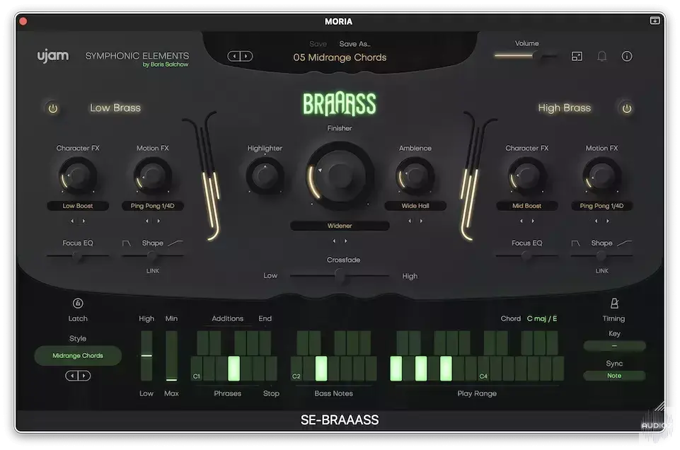This screenshot has width=680, height=450.
Task: Open the notifications bell
Action: [x=602, y=56]
